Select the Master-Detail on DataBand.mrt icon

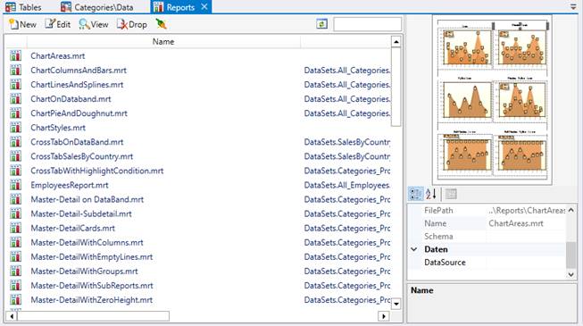click(x=15, y=199)
